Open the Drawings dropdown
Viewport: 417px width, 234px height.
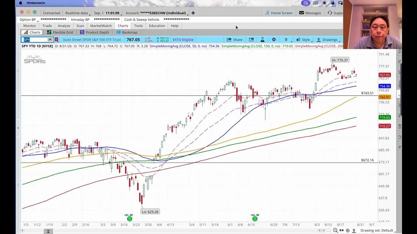pyautogui.click(x=328, y=40)
